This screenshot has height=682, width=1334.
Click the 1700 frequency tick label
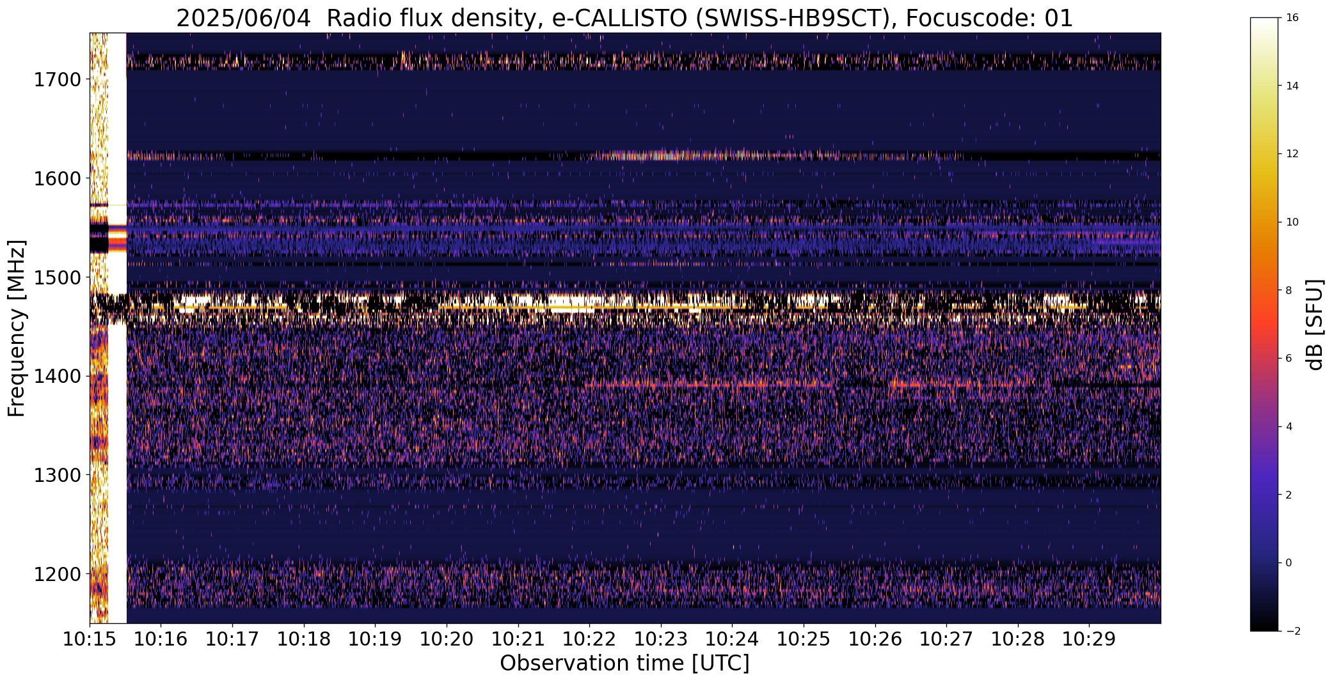pyautogui.click(x=57, y=80)
